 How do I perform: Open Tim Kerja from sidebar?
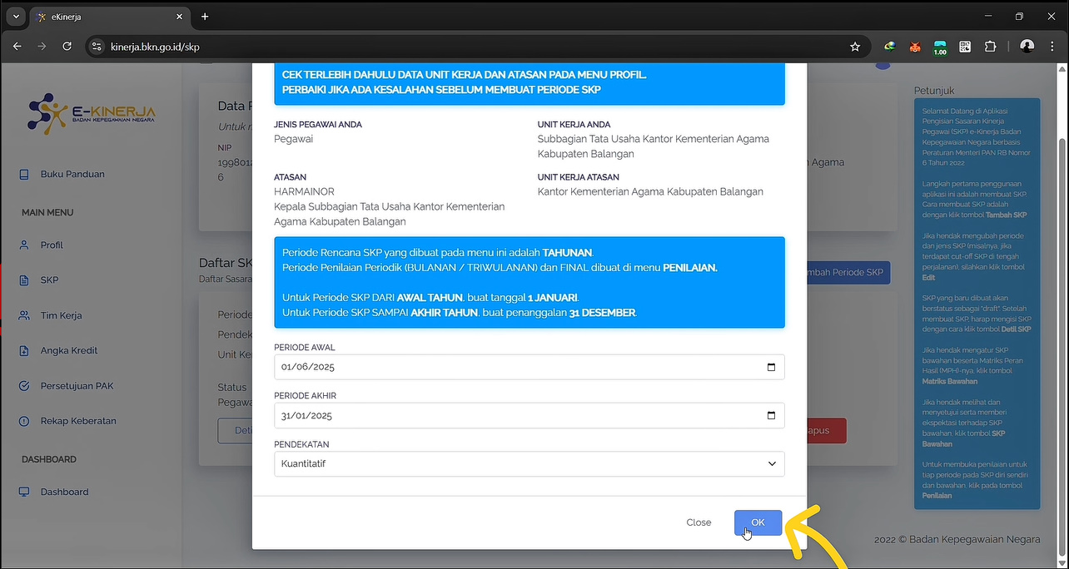click(x=61, y=315)
